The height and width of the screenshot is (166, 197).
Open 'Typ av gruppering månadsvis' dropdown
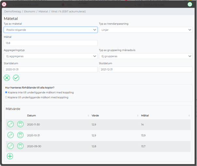[145, 56]
